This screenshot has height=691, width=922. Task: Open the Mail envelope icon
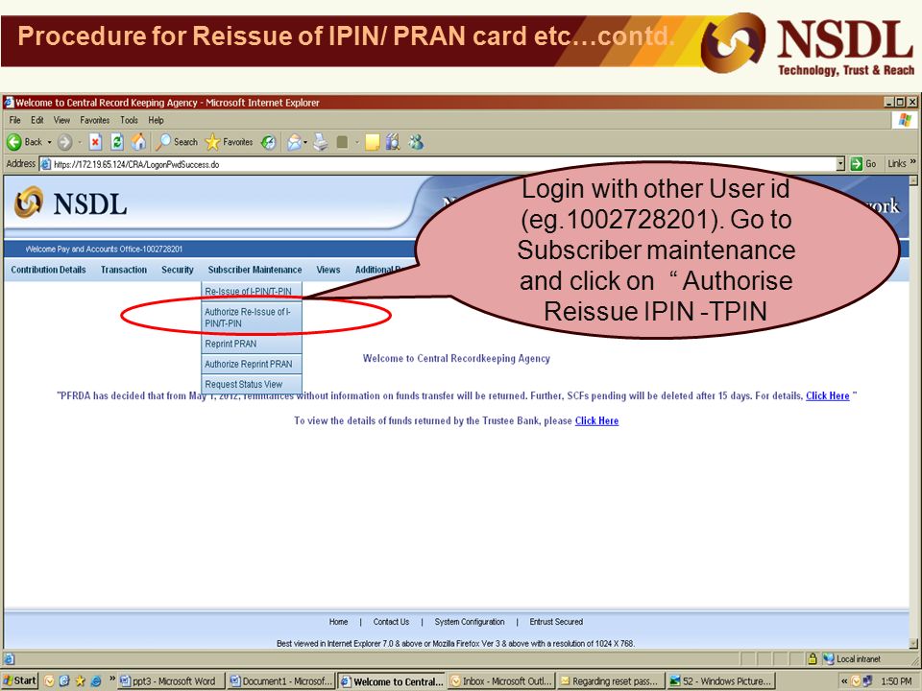[294, 142]
